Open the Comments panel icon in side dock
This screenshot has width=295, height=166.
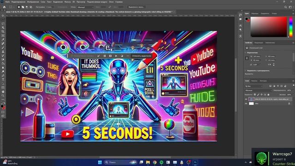(x=241, y=19)
